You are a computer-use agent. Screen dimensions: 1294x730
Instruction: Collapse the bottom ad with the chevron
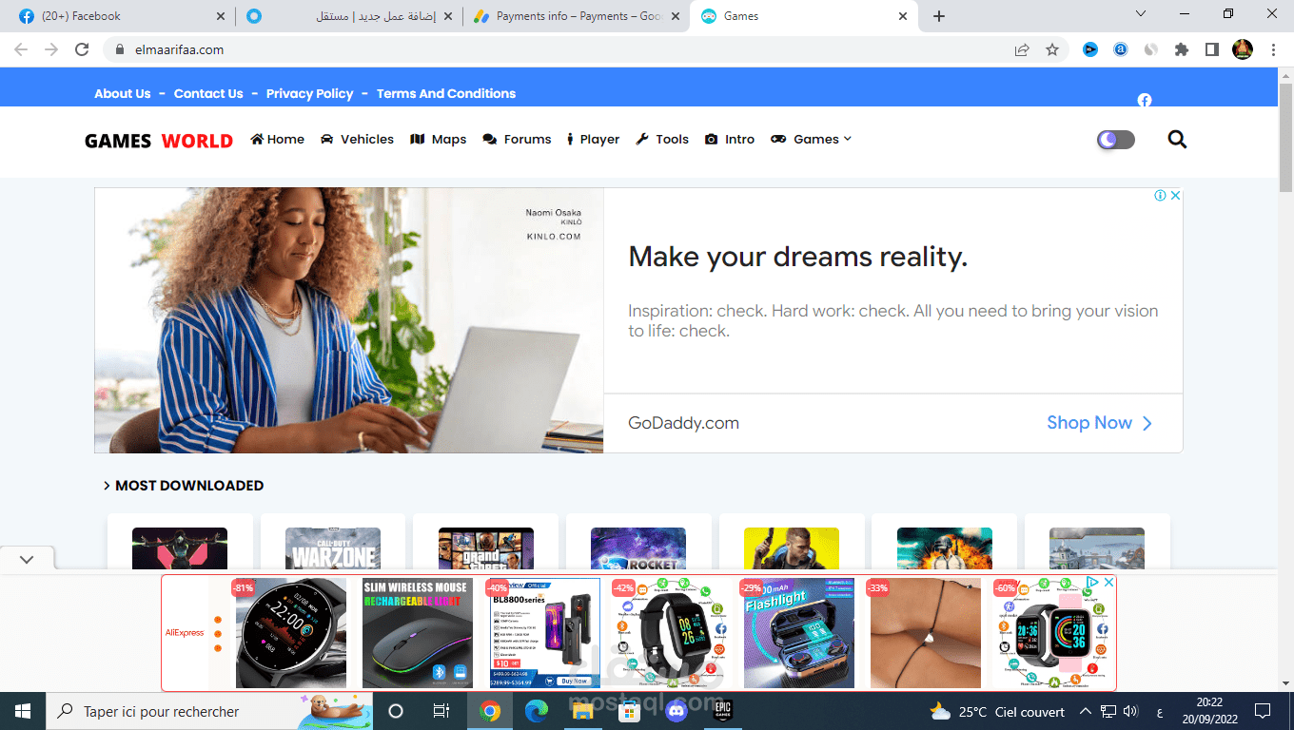[27, 560]
